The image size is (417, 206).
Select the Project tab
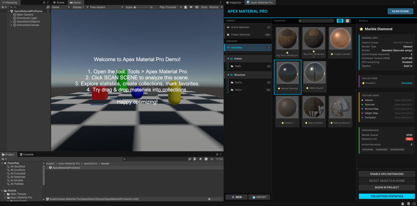click(x=8, y=154)
